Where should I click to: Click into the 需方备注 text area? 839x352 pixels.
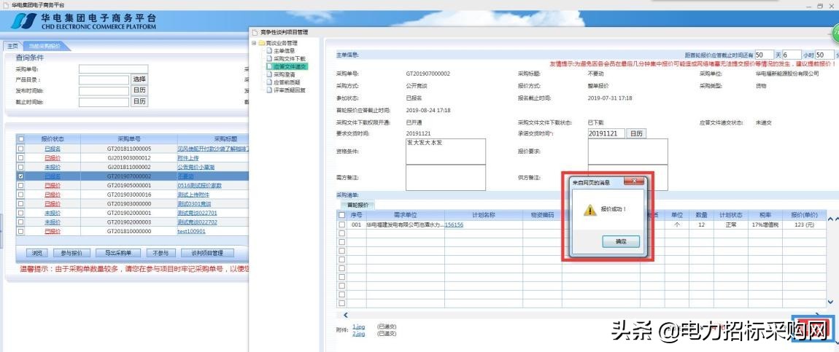pyautogui.click(x=446, y=177)
